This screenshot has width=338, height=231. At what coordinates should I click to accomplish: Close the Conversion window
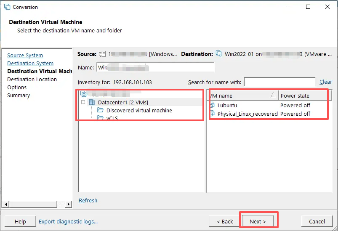tap(327, 7)
